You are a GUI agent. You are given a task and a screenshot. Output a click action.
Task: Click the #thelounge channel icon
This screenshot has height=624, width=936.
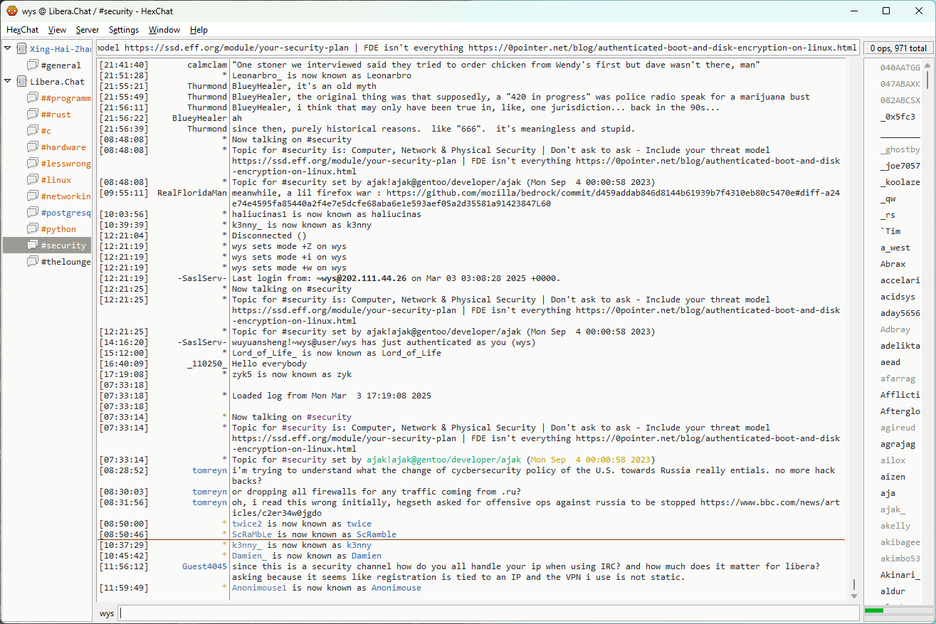click(x=33, y=262)
